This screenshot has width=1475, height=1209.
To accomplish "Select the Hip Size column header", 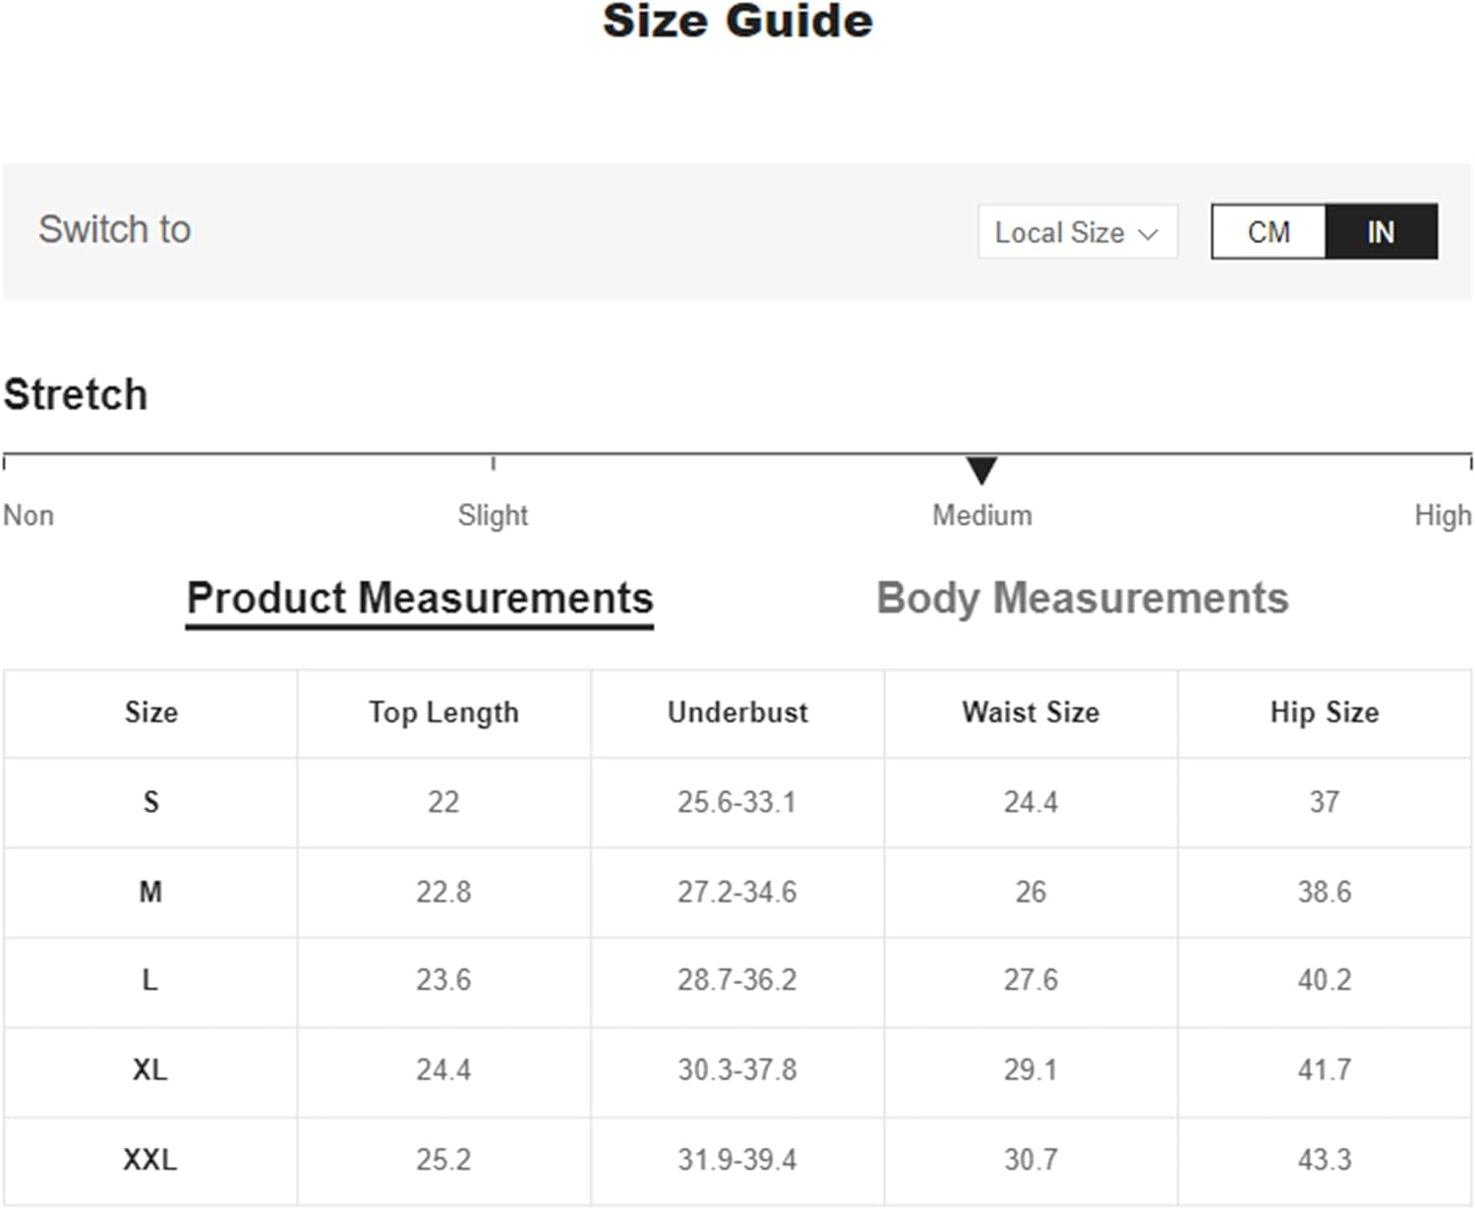I will (1325, 713).
